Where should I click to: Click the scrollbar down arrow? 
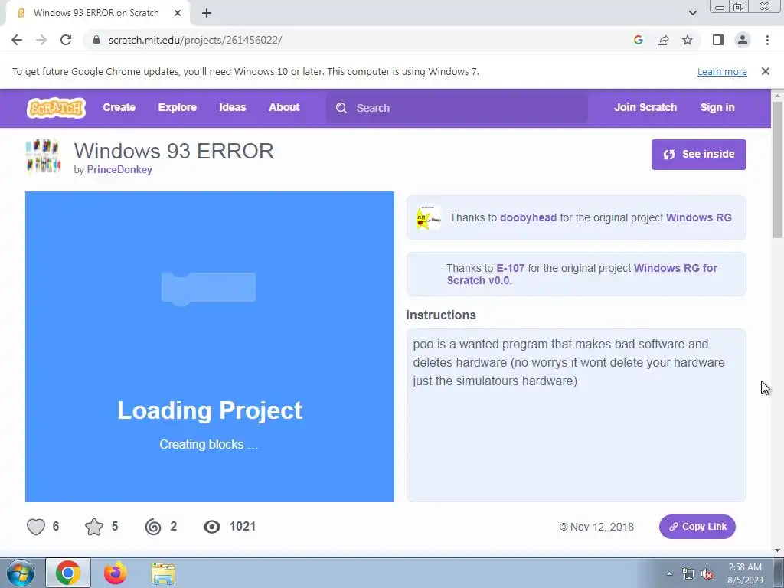(777, 550)
